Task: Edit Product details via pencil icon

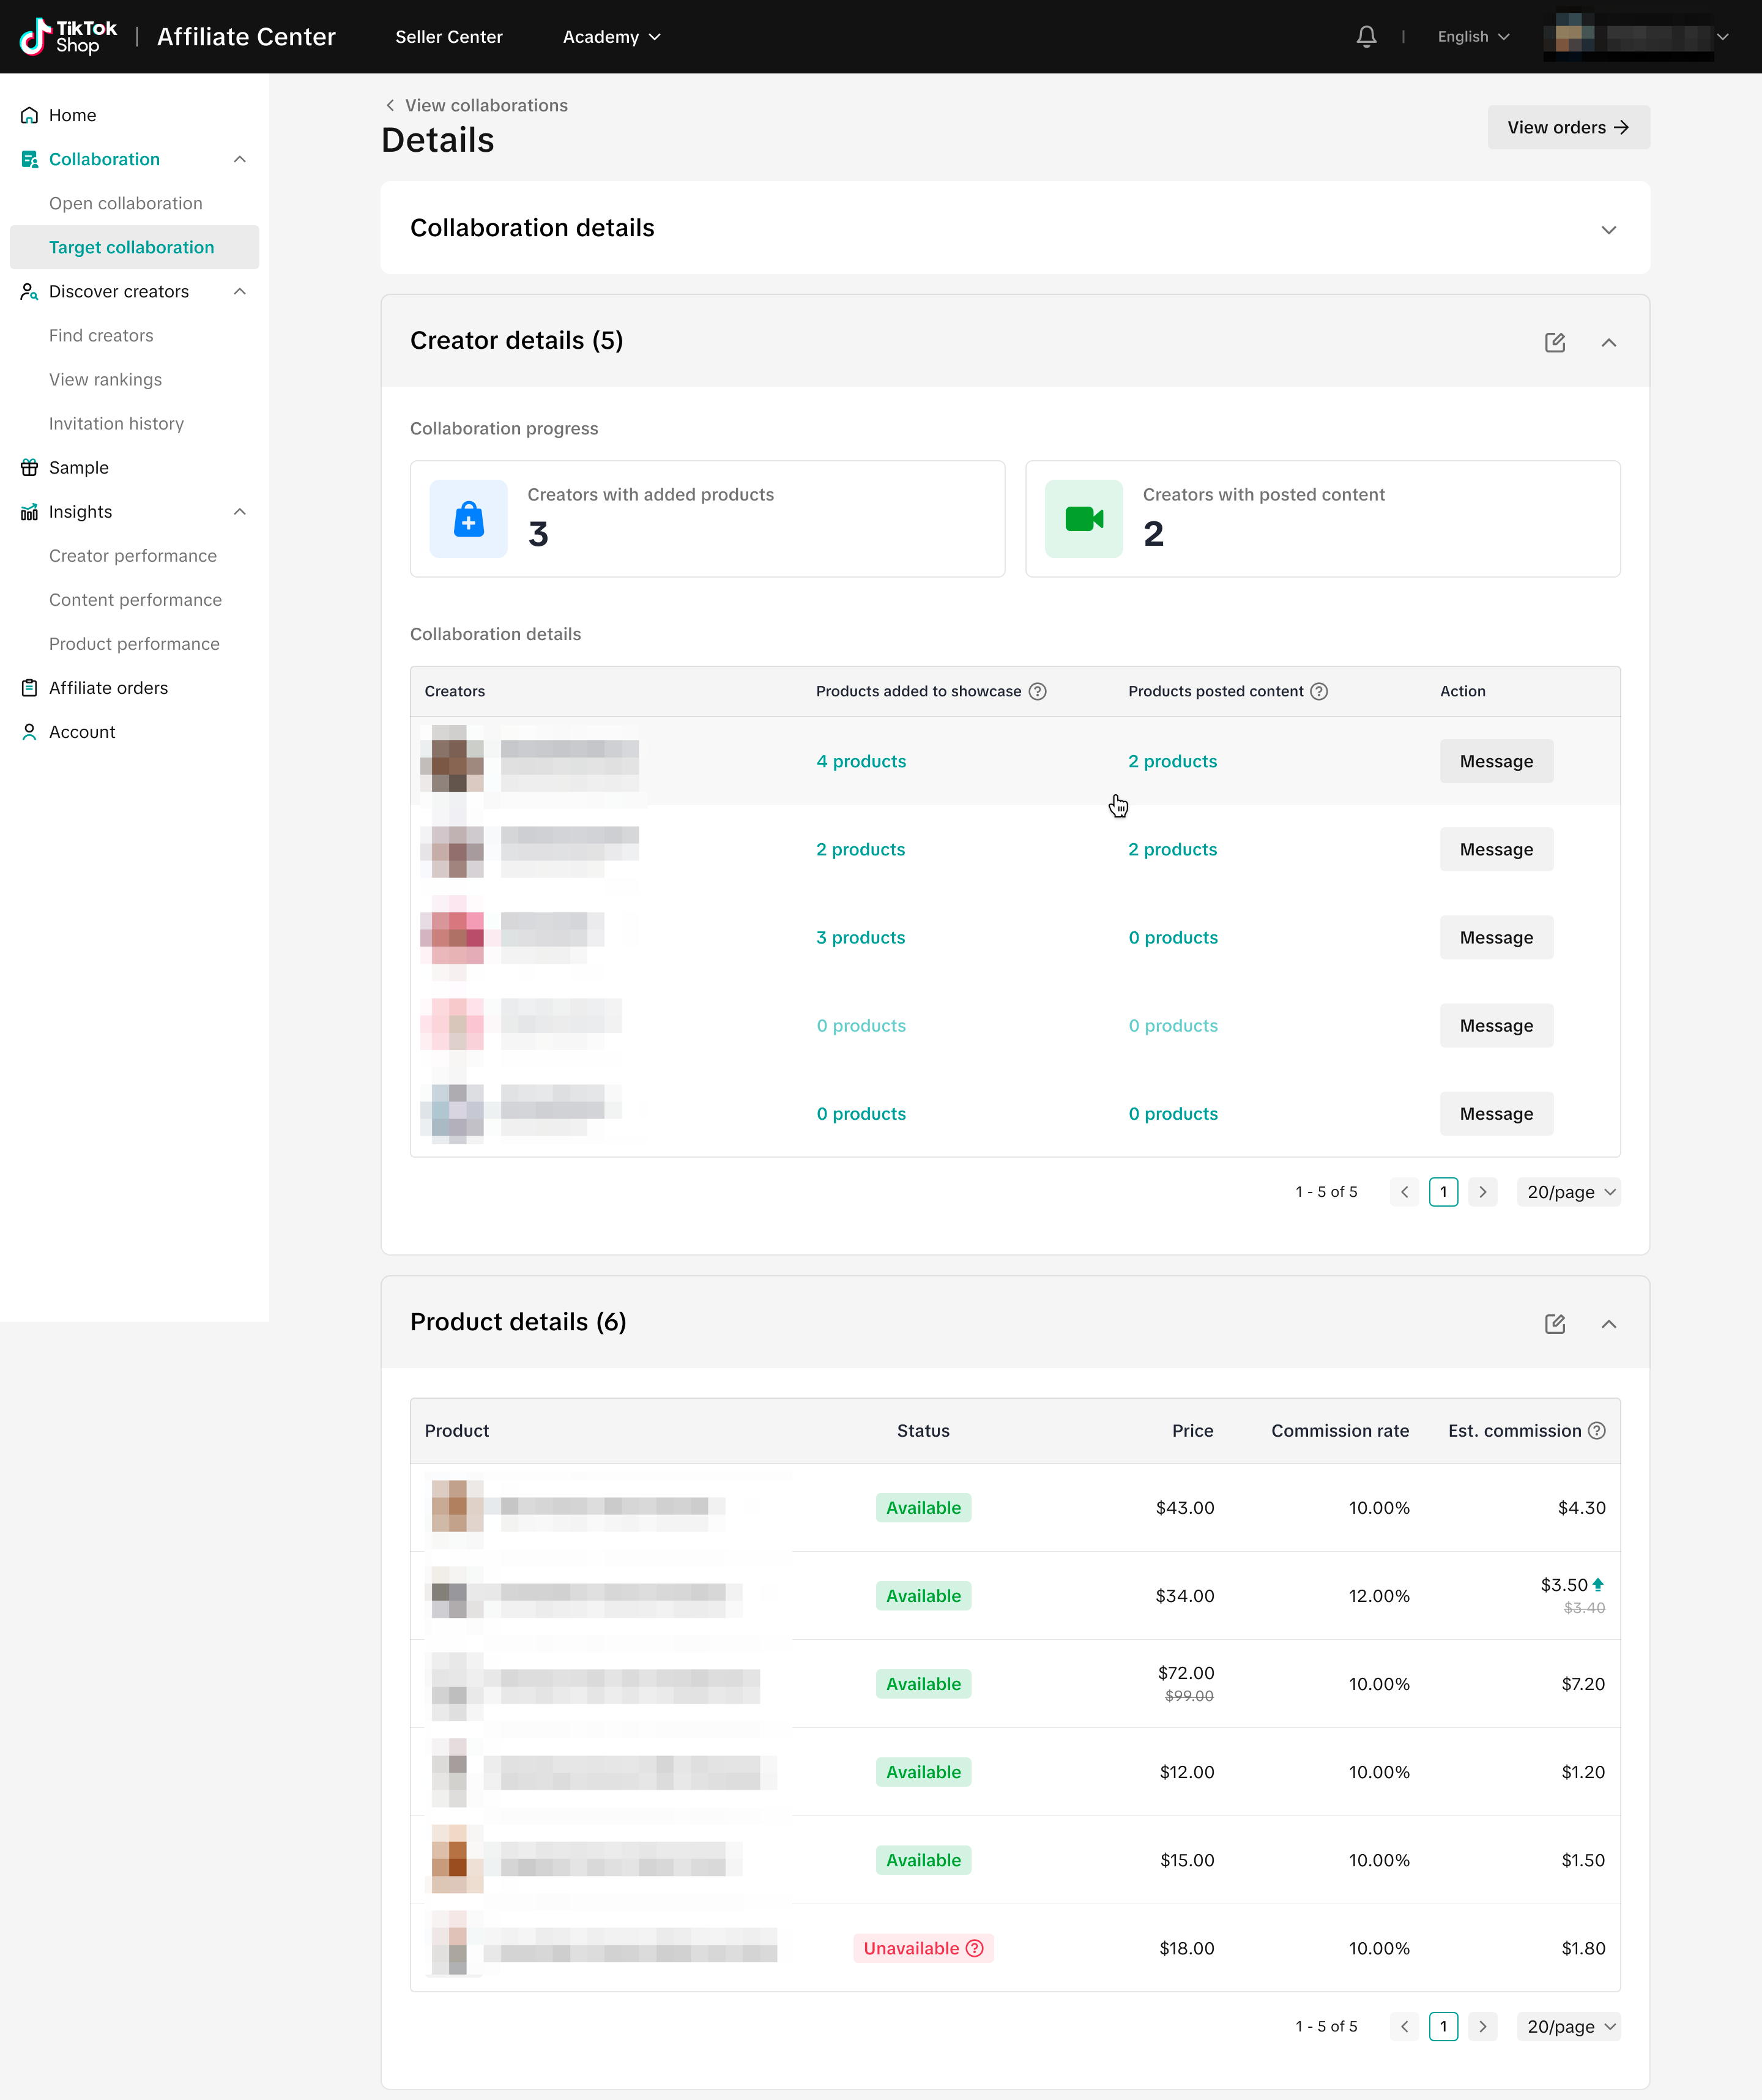Action: [x=1554, y=1324]
